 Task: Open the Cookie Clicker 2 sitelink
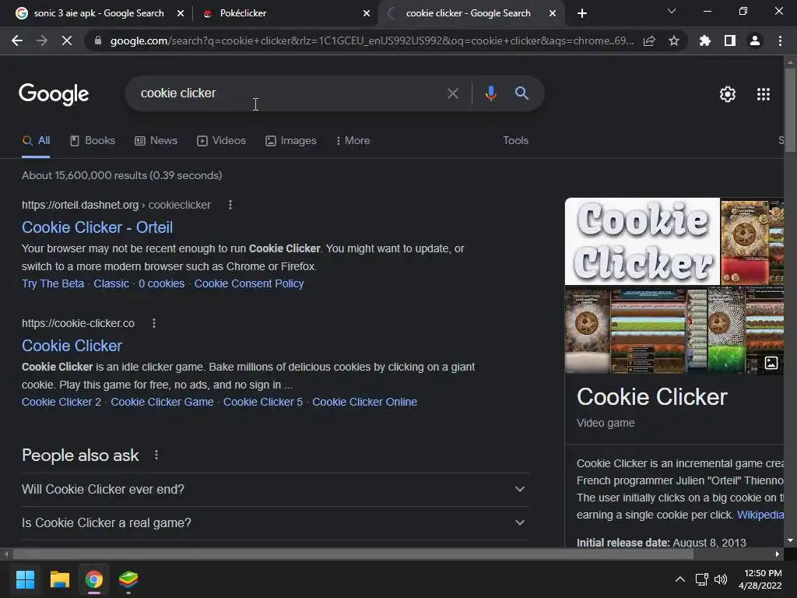(61, 402)
